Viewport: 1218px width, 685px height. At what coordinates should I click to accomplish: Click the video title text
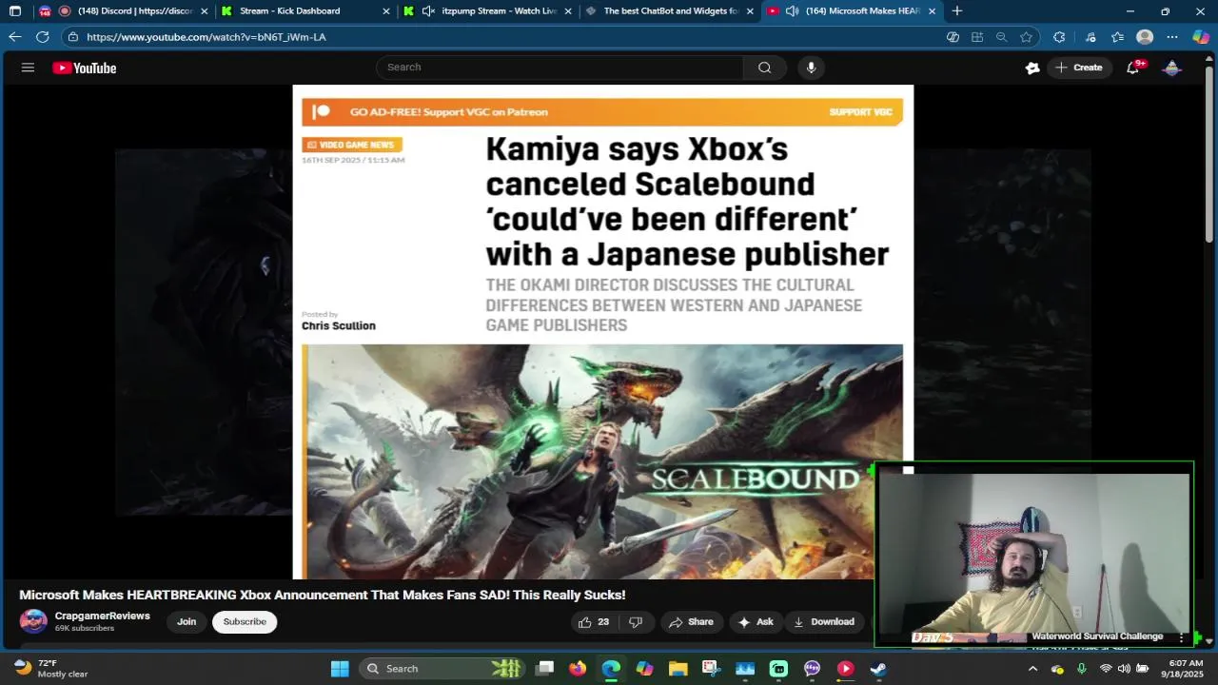pos(323,596)
